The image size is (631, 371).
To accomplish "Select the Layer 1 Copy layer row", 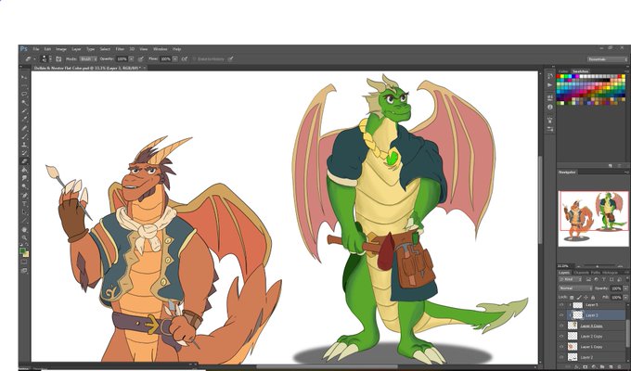I will point(592,347).
